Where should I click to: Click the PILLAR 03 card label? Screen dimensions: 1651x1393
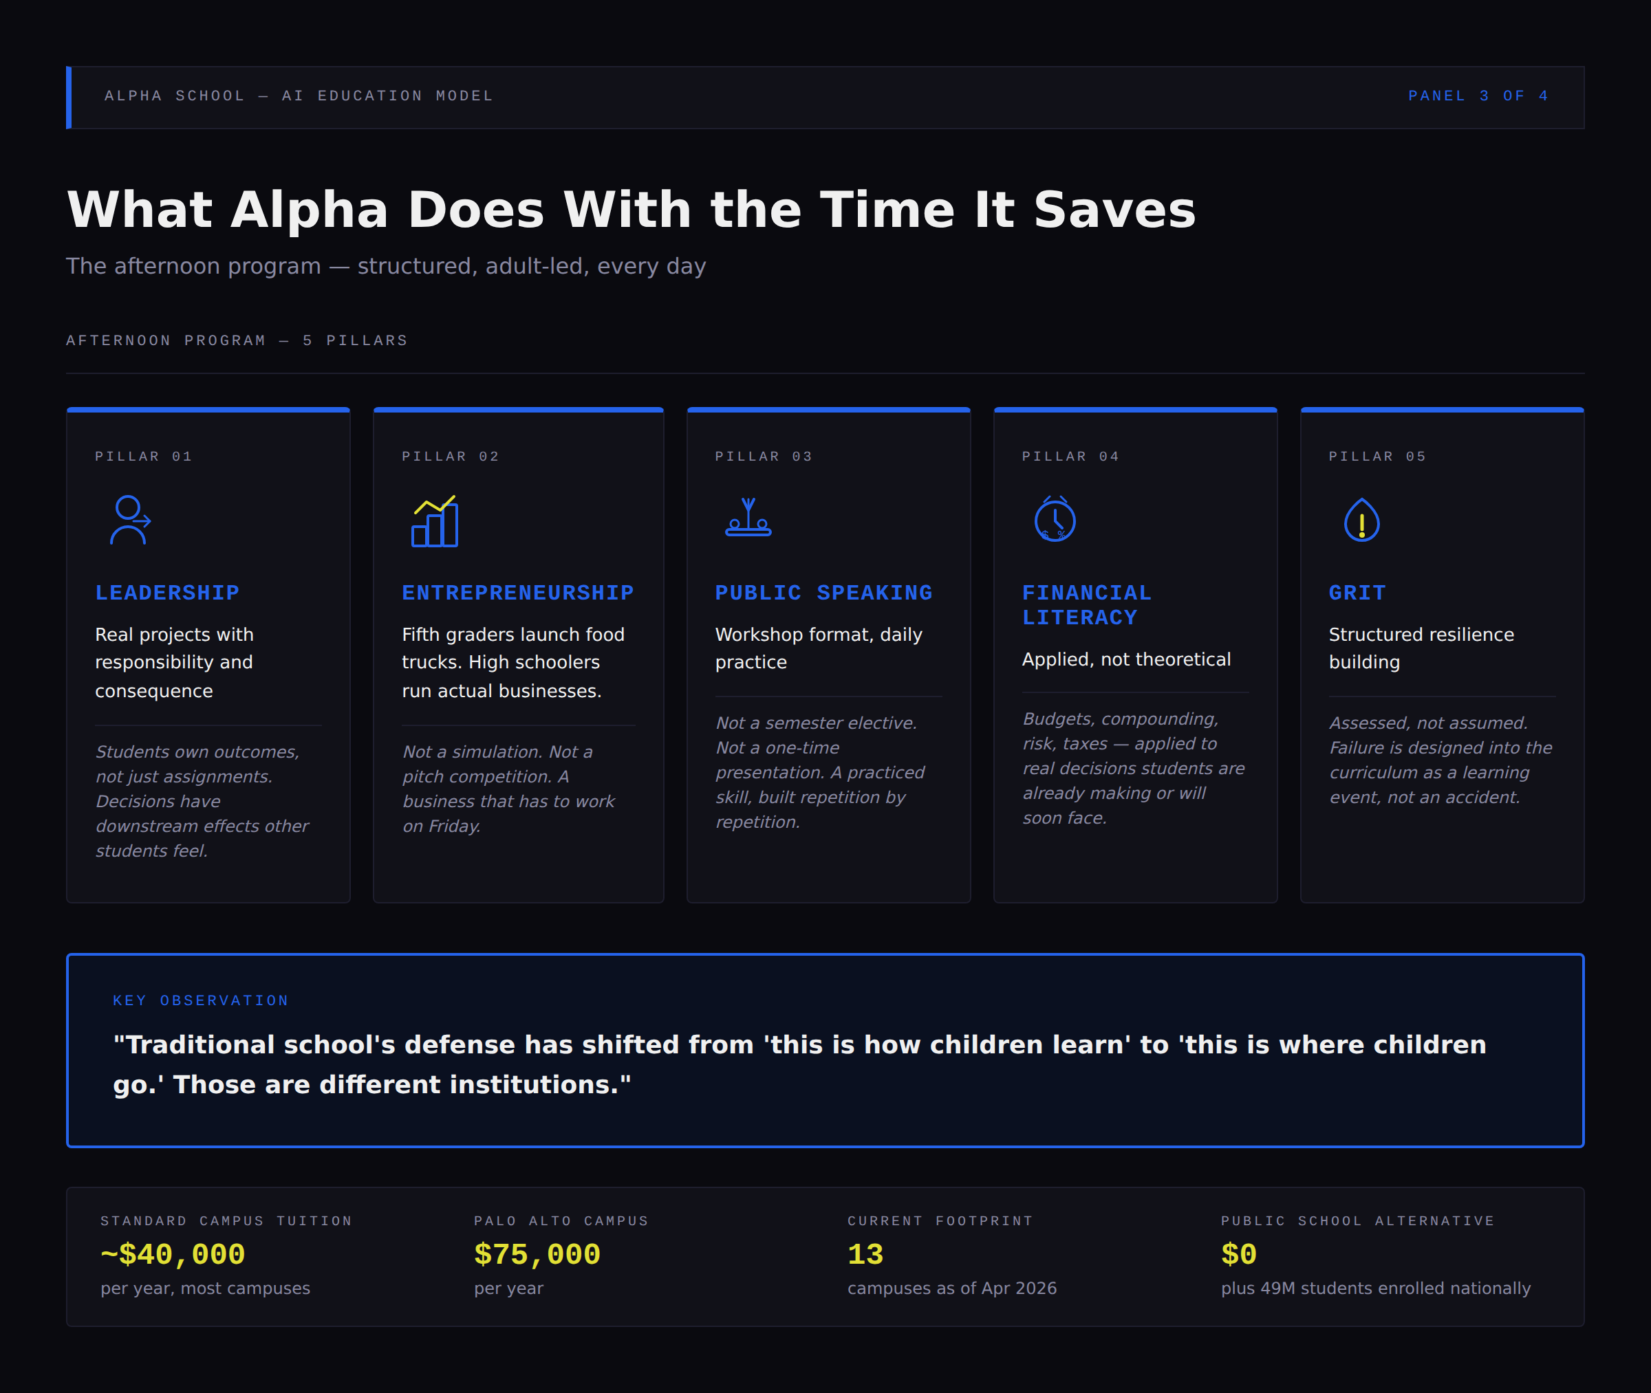coord(764,457)
